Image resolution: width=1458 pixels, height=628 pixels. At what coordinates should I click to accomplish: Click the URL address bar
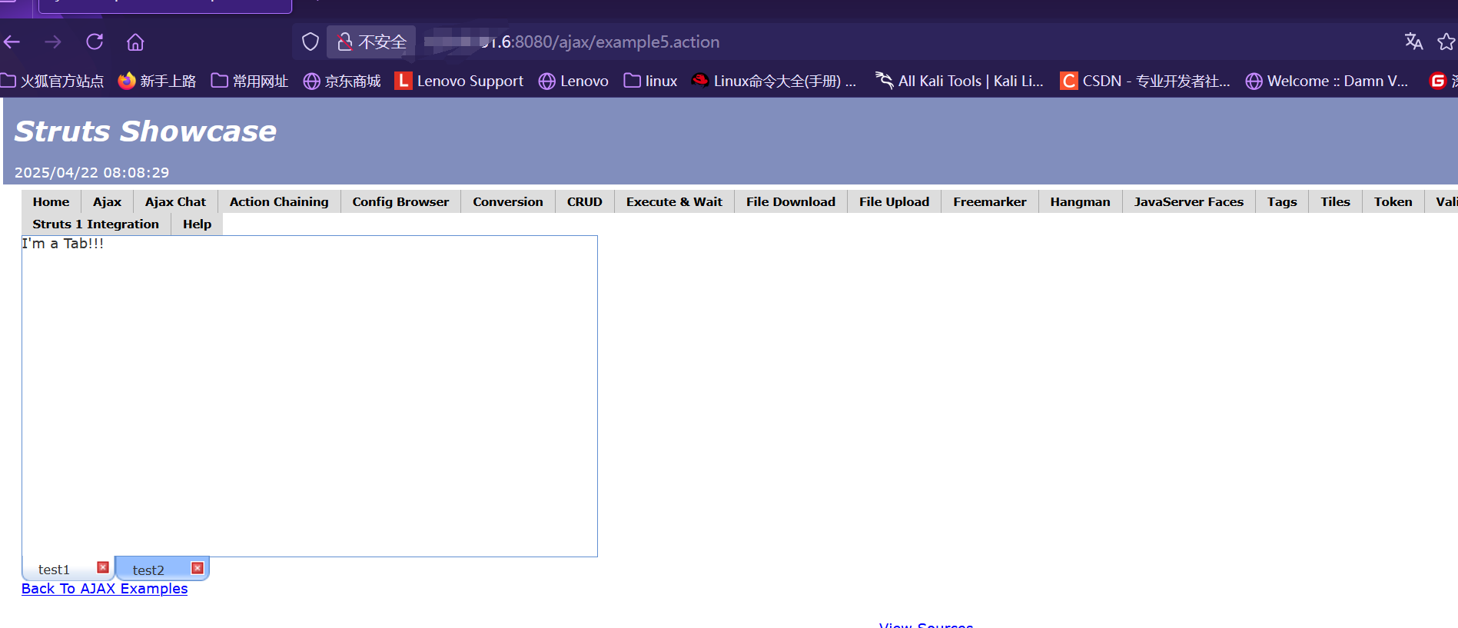pyautogui.click(x=845, y=42)
